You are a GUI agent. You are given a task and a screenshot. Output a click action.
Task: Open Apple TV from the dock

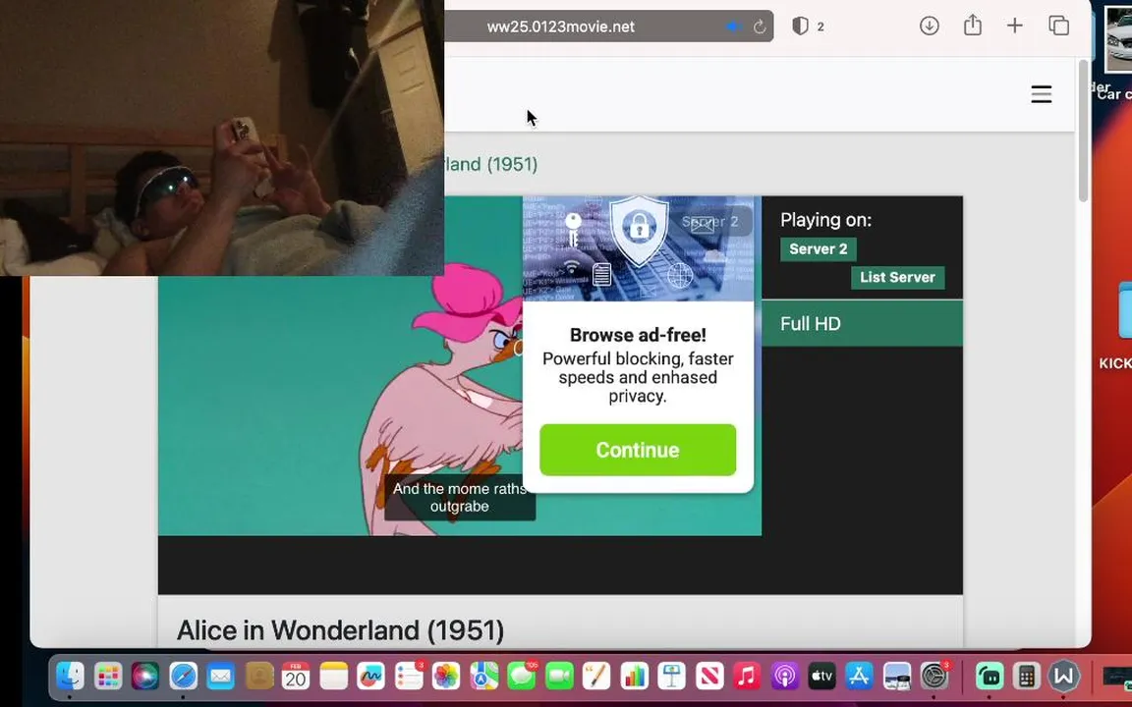coord(821,677)
